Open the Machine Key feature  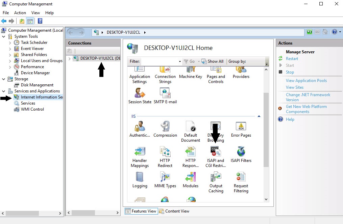pos(191,73)
